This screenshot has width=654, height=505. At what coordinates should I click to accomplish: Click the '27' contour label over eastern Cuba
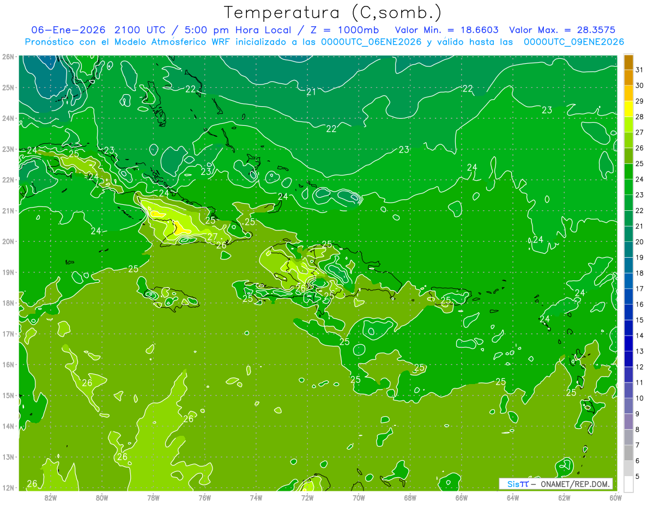213,237
